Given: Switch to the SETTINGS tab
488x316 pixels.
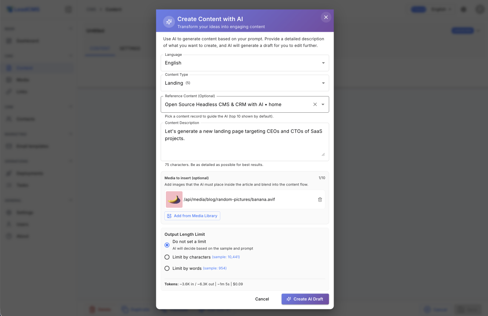Looking at the screenshot, I should [130, 48].
